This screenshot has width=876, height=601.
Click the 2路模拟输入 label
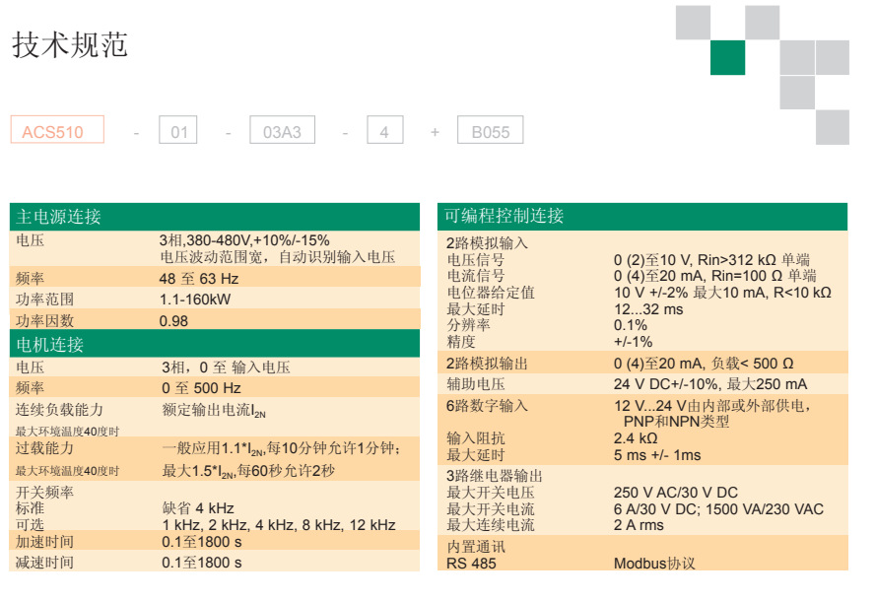487,243
